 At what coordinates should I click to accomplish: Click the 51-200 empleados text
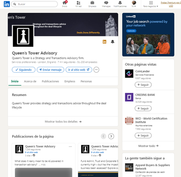coord(87,62)
